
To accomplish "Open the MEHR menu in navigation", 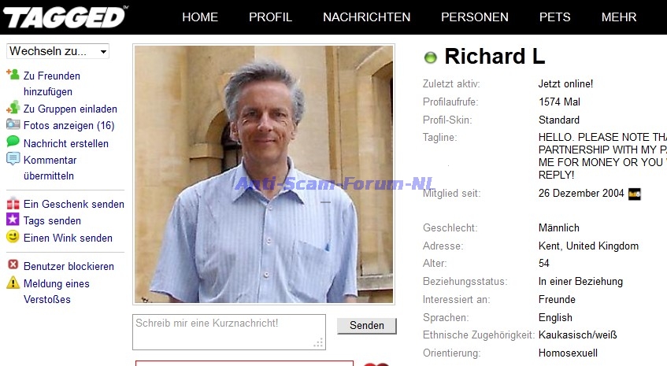I will (x=618, y=17).
